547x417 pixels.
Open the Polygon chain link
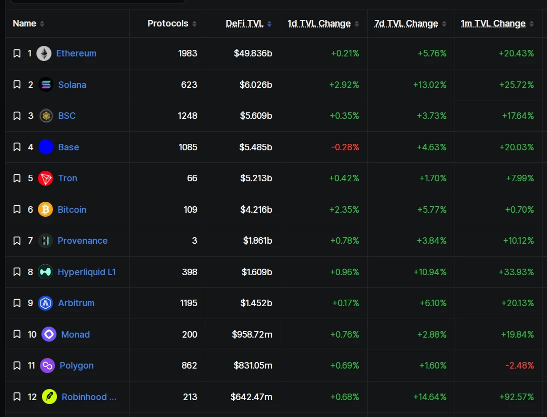76,366
